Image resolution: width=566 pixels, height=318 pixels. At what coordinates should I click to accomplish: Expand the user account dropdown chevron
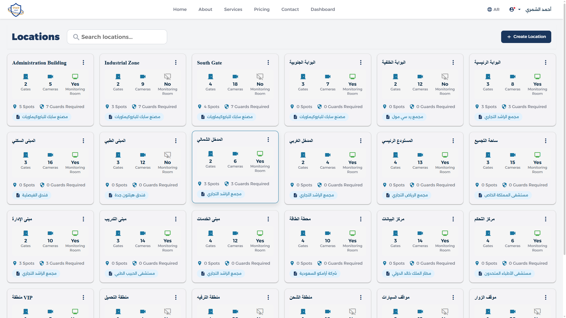tap(519, 9)
